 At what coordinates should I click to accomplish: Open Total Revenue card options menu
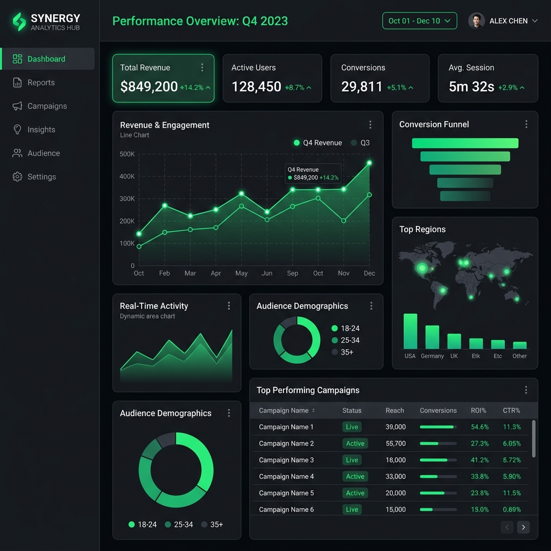click(x=202, y=67)
